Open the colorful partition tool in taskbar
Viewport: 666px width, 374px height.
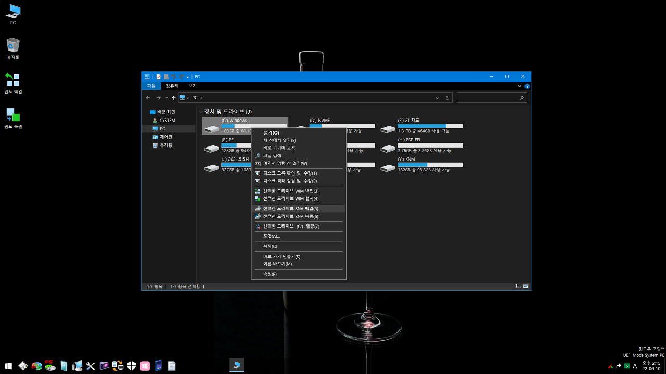click(36, 366)
